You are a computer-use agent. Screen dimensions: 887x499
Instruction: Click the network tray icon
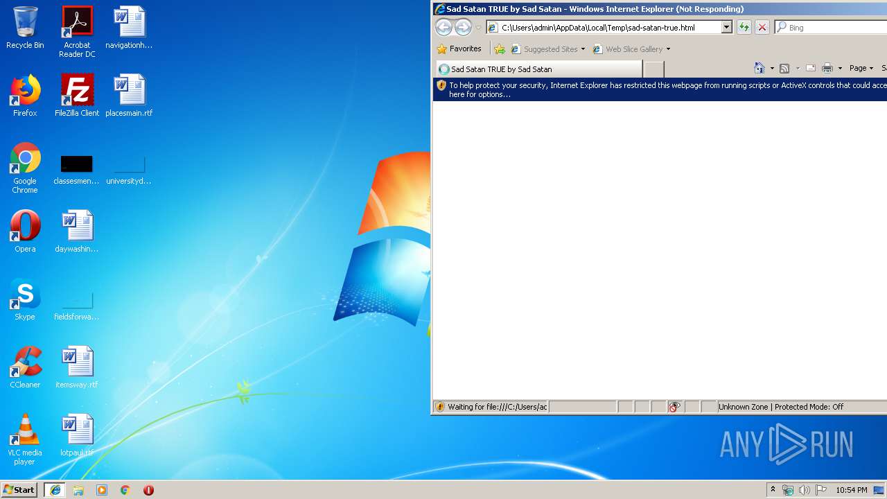pyautogui.click(x=788, y=490)
